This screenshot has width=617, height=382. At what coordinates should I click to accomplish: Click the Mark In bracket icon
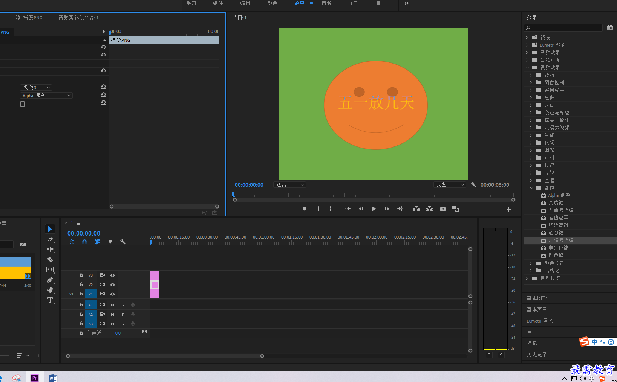tap(319, 209)
